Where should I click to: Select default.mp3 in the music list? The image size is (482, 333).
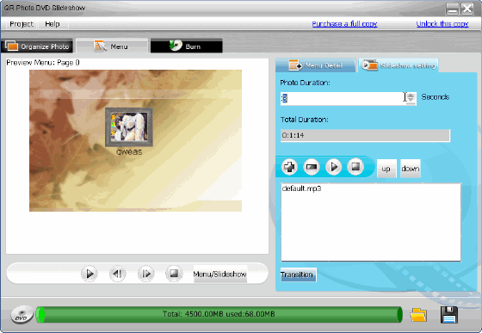coord(301,188)
